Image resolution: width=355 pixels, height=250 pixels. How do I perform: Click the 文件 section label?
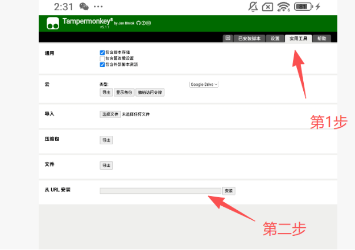pyautogui.click(x=49, y=164)
